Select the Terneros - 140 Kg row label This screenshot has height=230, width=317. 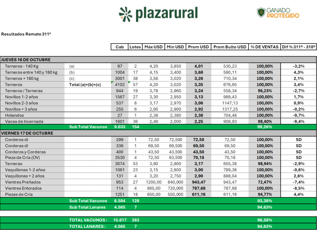tap(23, 66)
